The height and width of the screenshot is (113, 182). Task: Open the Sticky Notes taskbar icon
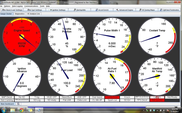30,110
